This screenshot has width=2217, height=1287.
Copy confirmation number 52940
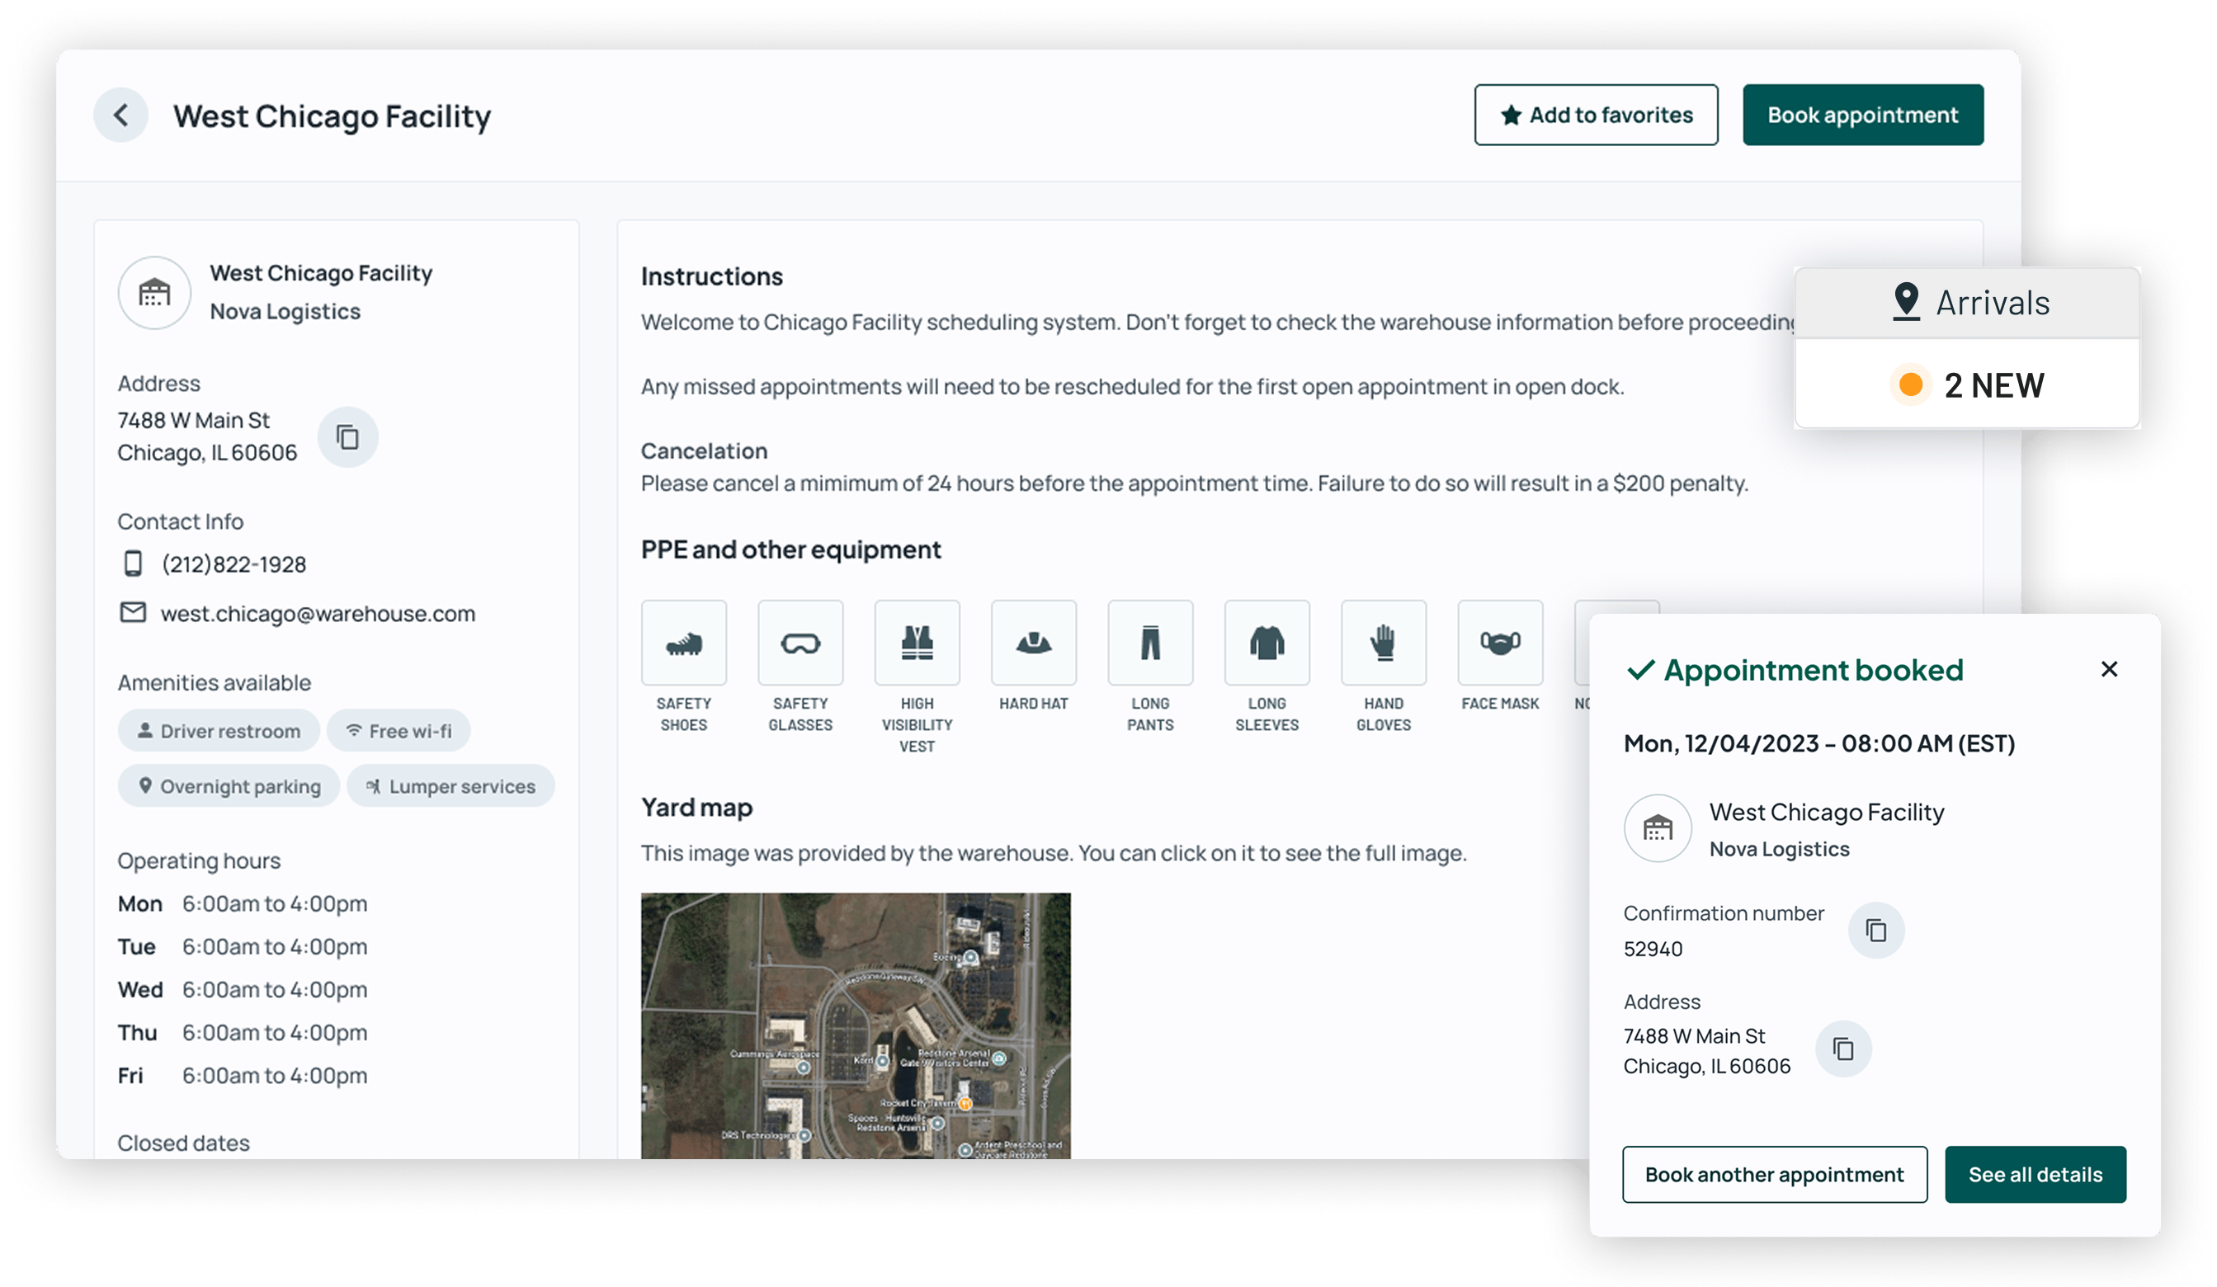click(x=1875, y=930)
